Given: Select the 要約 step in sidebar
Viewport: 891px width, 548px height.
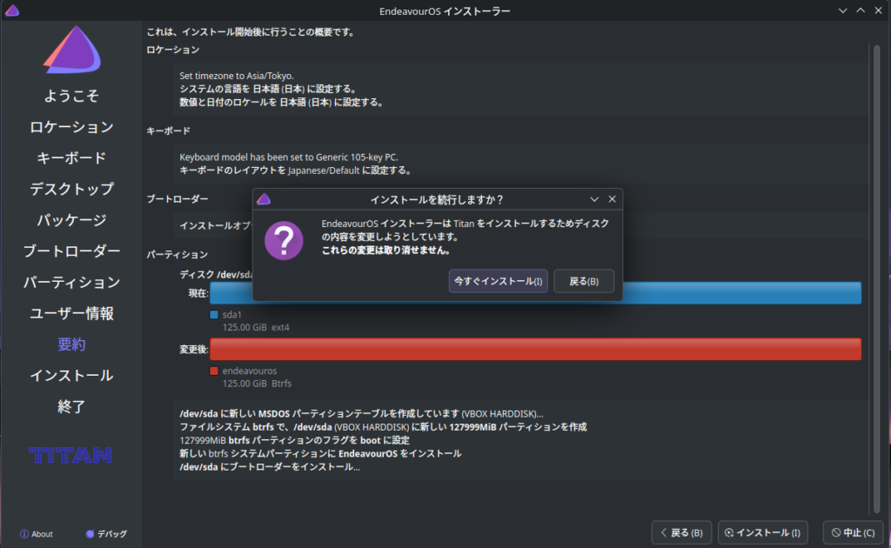Looking at the screenshot, I should 71,344.
